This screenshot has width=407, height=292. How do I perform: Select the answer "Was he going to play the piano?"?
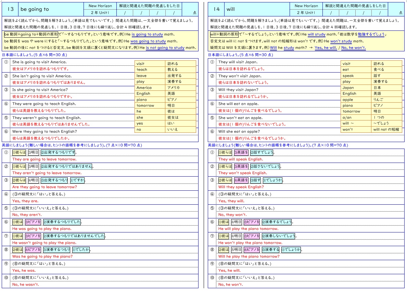(x=42, y=257)
